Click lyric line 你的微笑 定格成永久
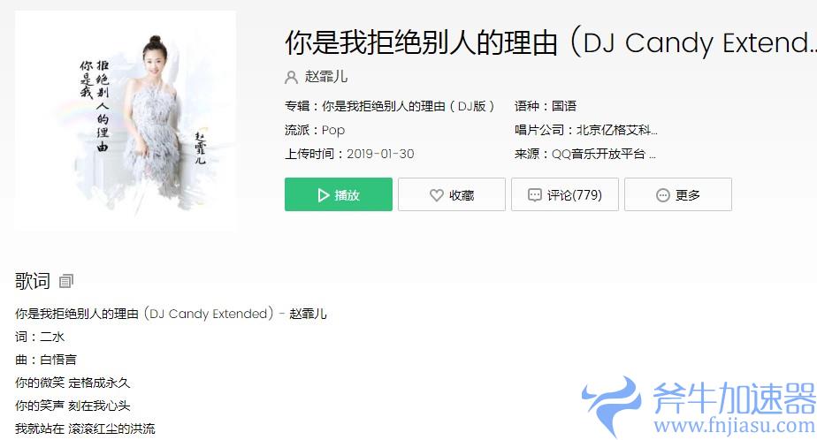Image resolution: width=817 pixels, height=440 pixels. click(x=73, y=383)
